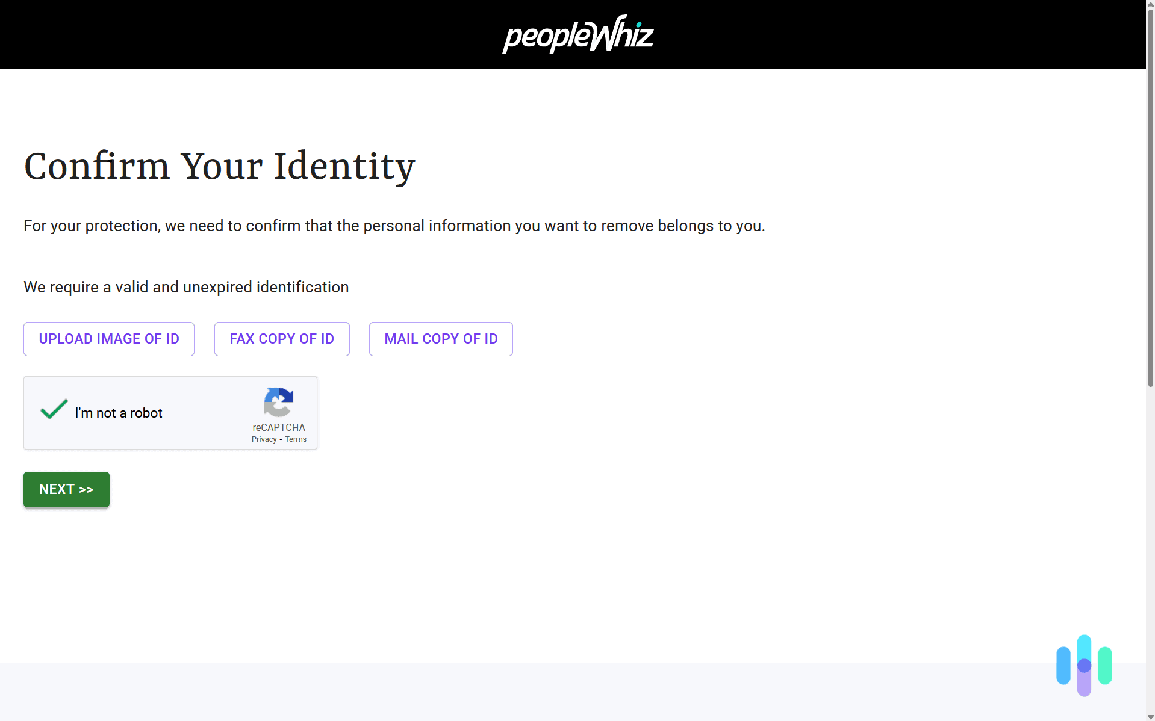Click the green checkmark in the captcha box
Screen dimensions: 1155x721
53,409
